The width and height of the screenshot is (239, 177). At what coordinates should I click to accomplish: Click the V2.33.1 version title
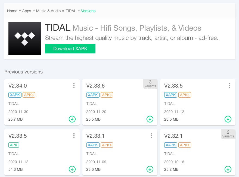coord(95,136)
